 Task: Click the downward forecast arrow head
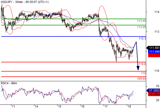point(138,68)
